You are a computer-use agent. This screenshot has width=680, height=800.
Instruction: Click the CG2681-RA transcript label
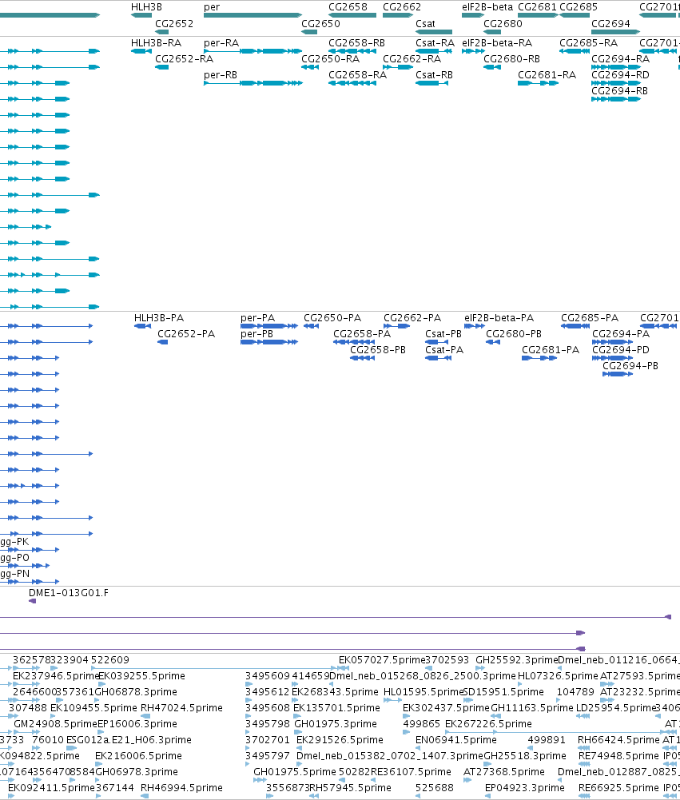point(547,75)
